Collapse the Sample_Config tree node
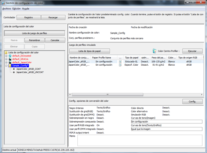The image size is (207, 153). pyautogui.click(x=6, y=66)
